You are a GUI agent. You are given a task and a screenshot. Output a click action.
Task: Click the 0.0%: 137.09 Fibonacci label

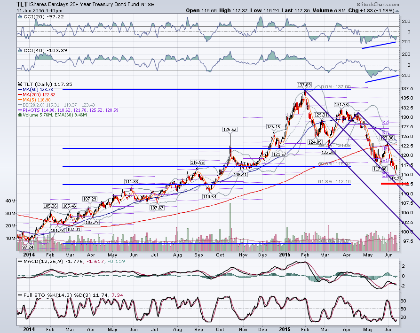pos(336,87)
